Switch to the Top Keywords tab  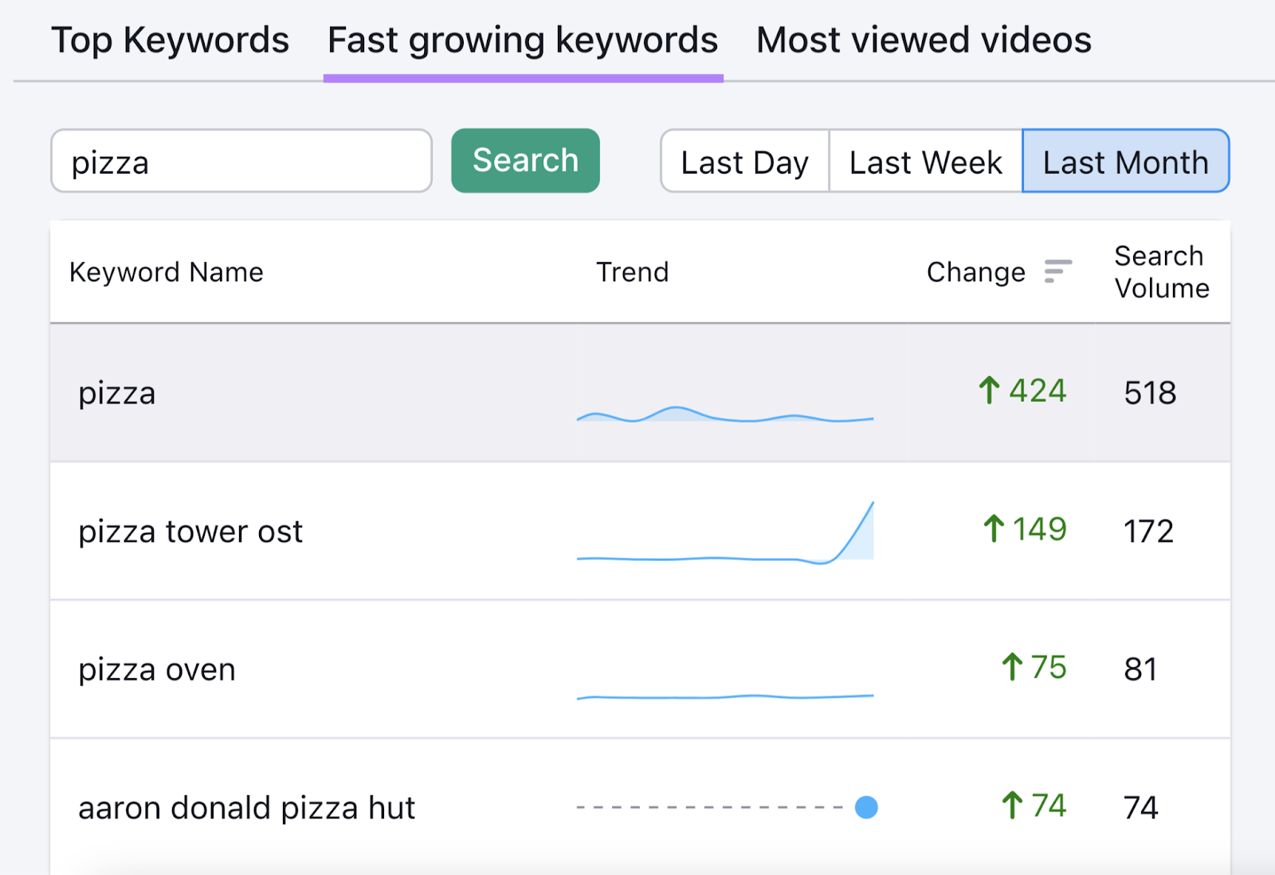(x=171, y=39)
